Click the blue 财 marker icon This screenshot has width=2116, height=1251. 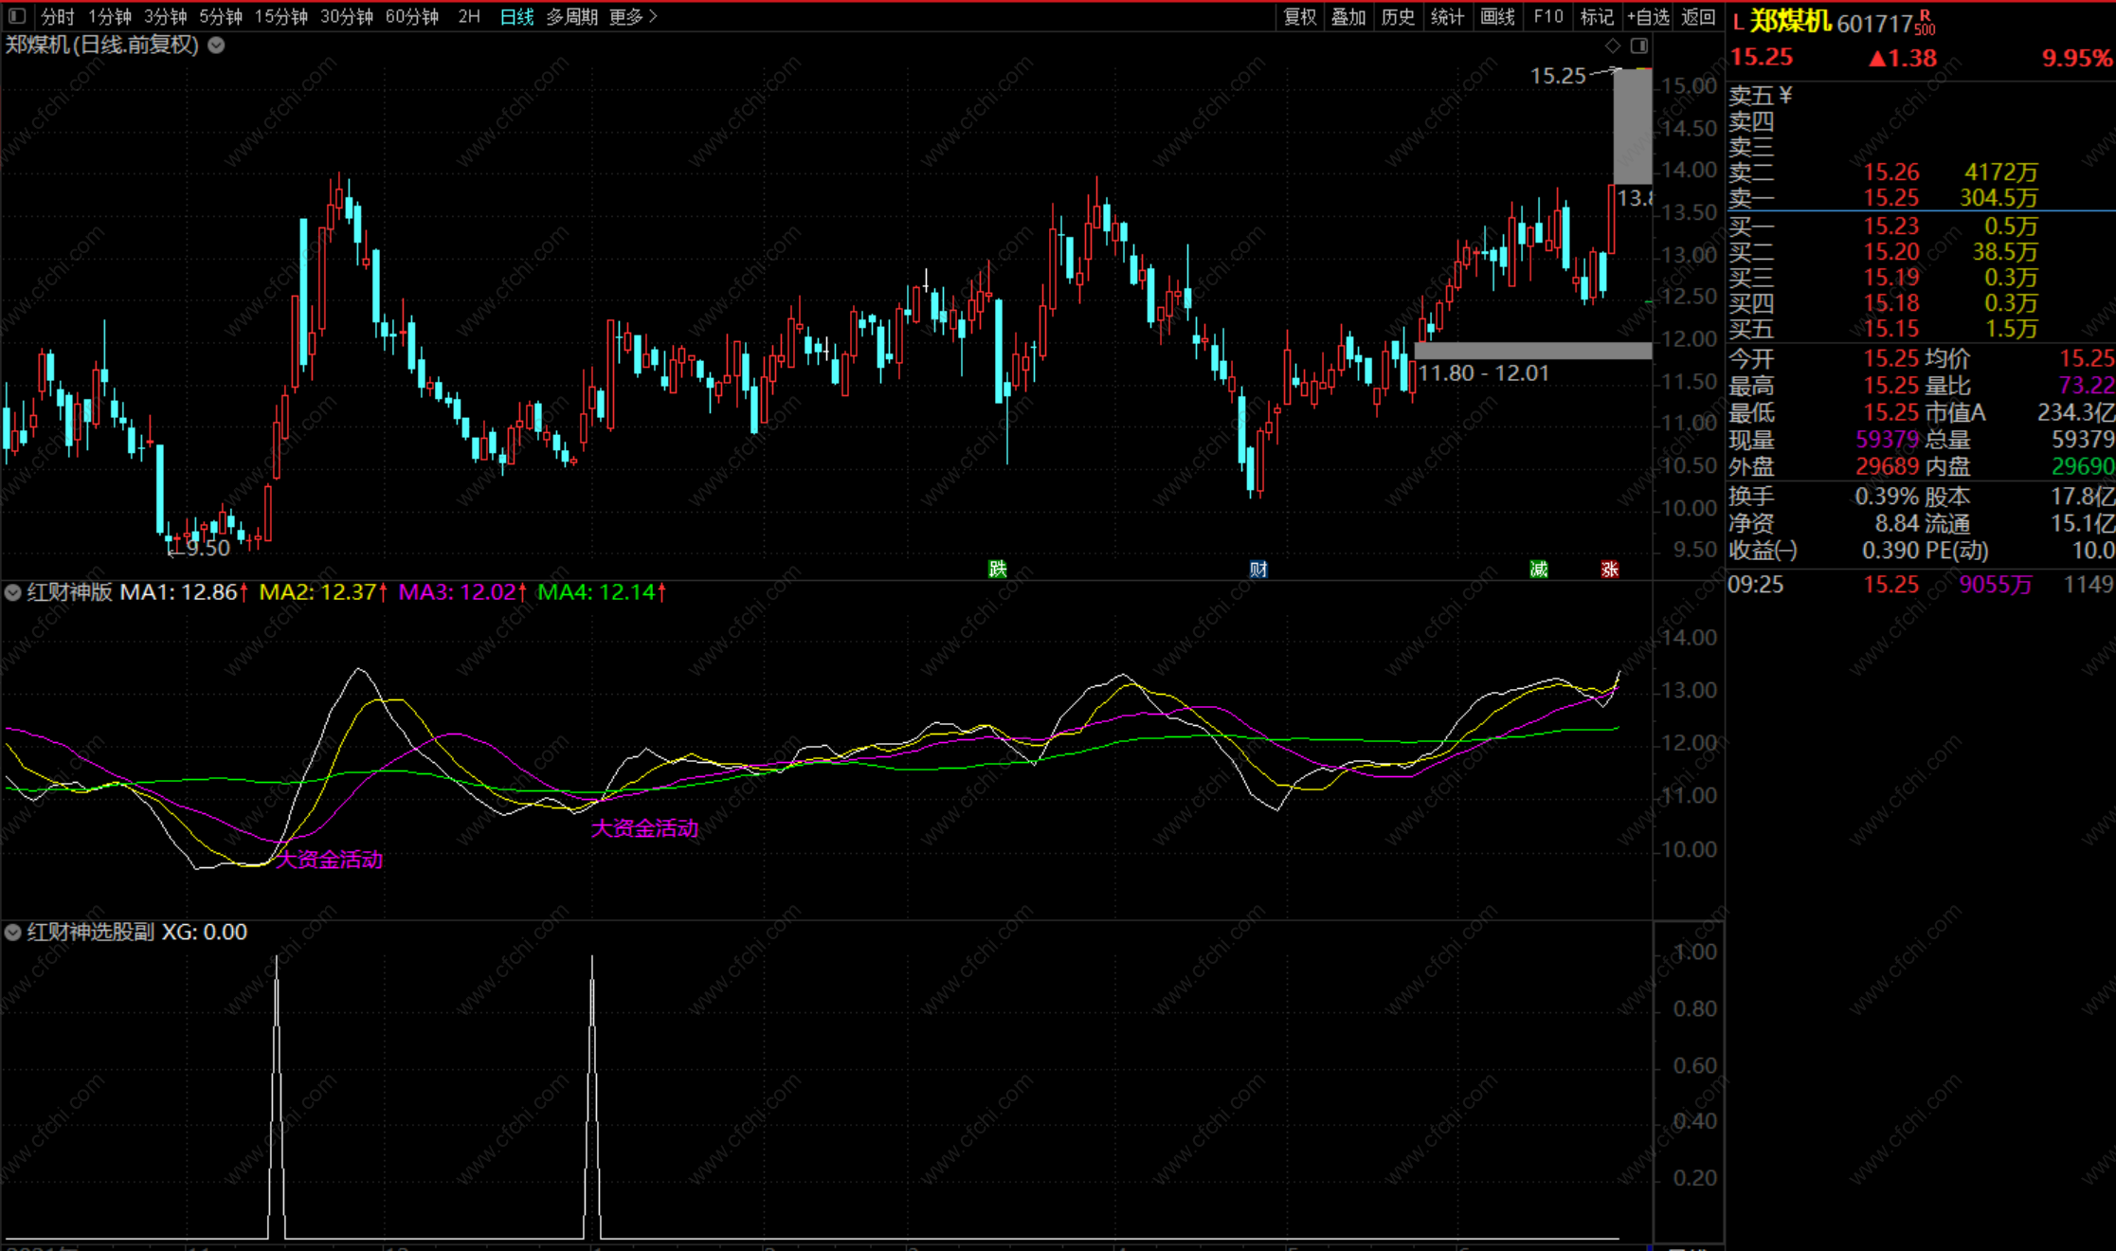[1257, 569]
